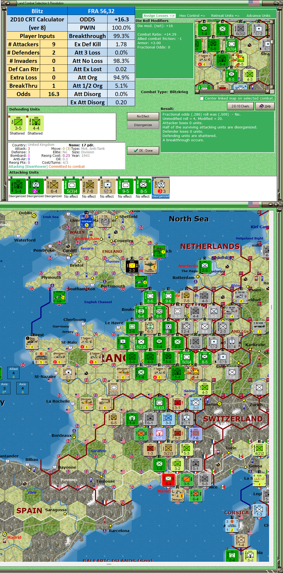Click the 5 Whirlwind fighter counter

[105, 404]
